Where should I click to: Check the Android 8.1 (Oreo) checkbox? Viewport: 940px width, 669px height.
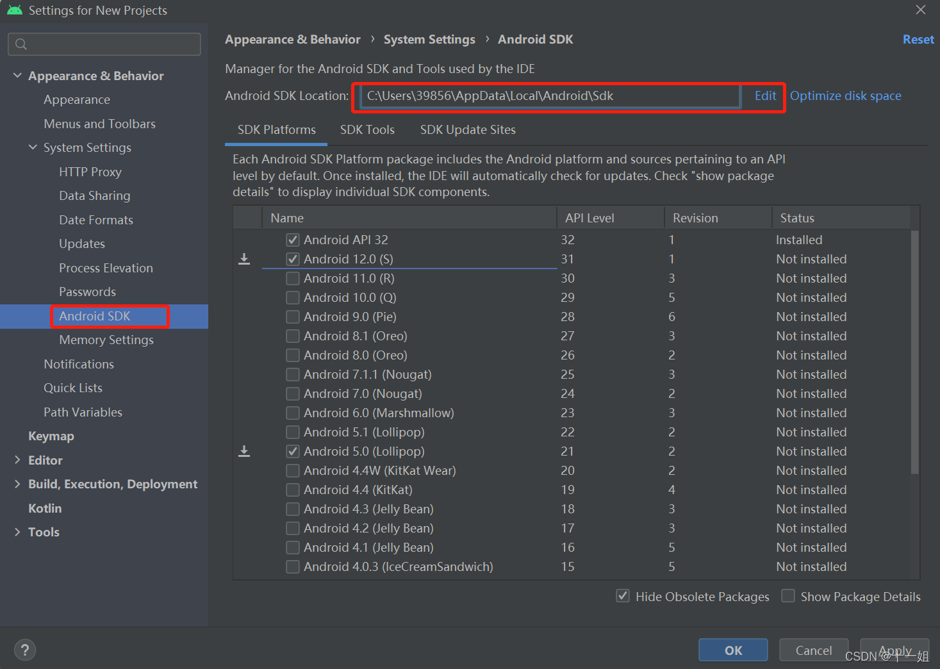point(293,336)
